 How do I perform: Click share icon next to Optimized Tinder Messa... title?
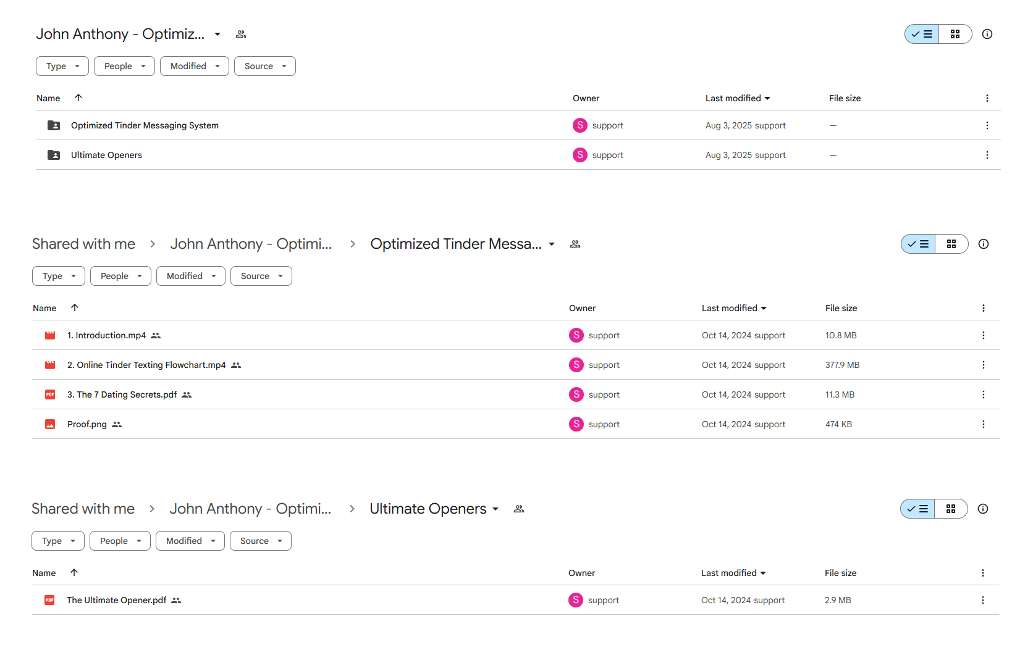click(575, 244)
